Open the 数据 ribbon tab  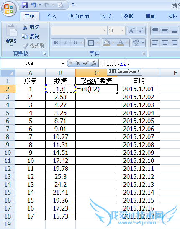tap(128, 16)
